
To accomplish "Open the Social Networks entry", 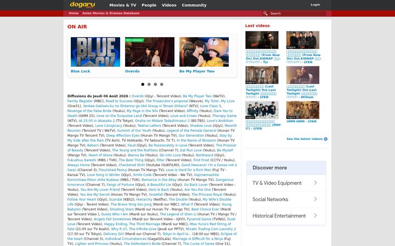I will [286, 200].
